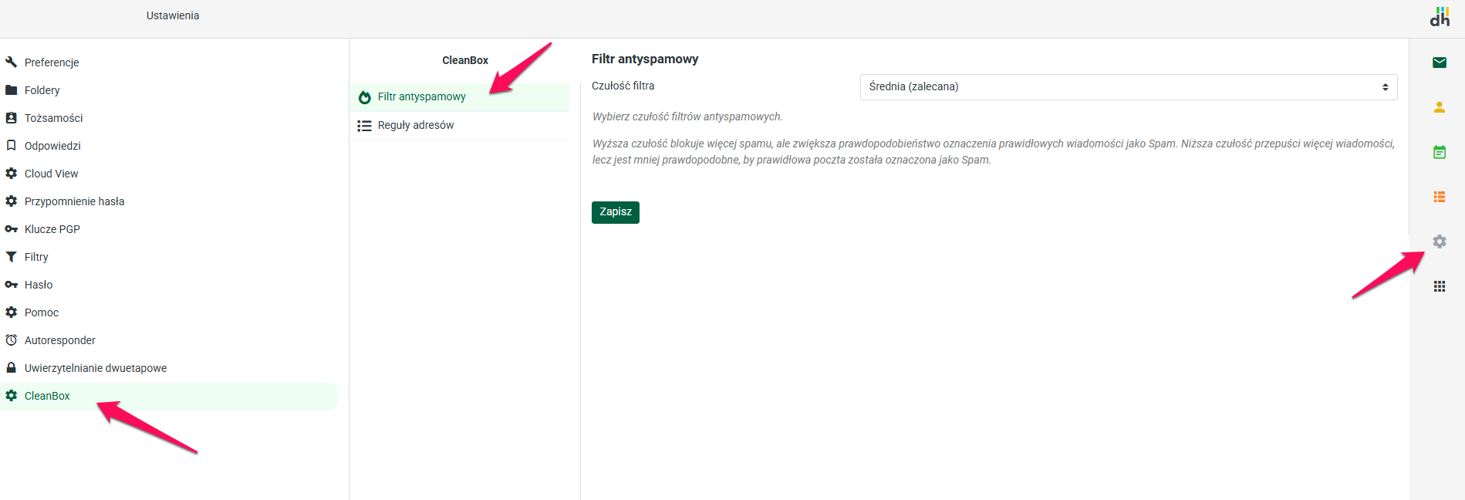This screenshot has width=1465, height=500.
Task: Click the dh logo in top corner
Action: (x=1440, y=17)
